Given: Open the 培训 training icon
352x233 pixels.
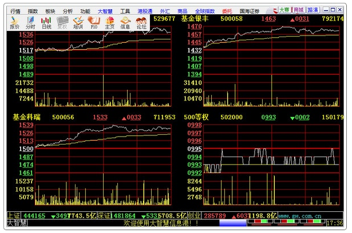Looking at the screenshot, I should point(78,23).
